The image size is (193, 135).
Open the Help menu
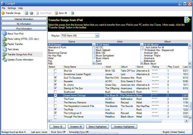pyautogui.click(x=21, y=8)
